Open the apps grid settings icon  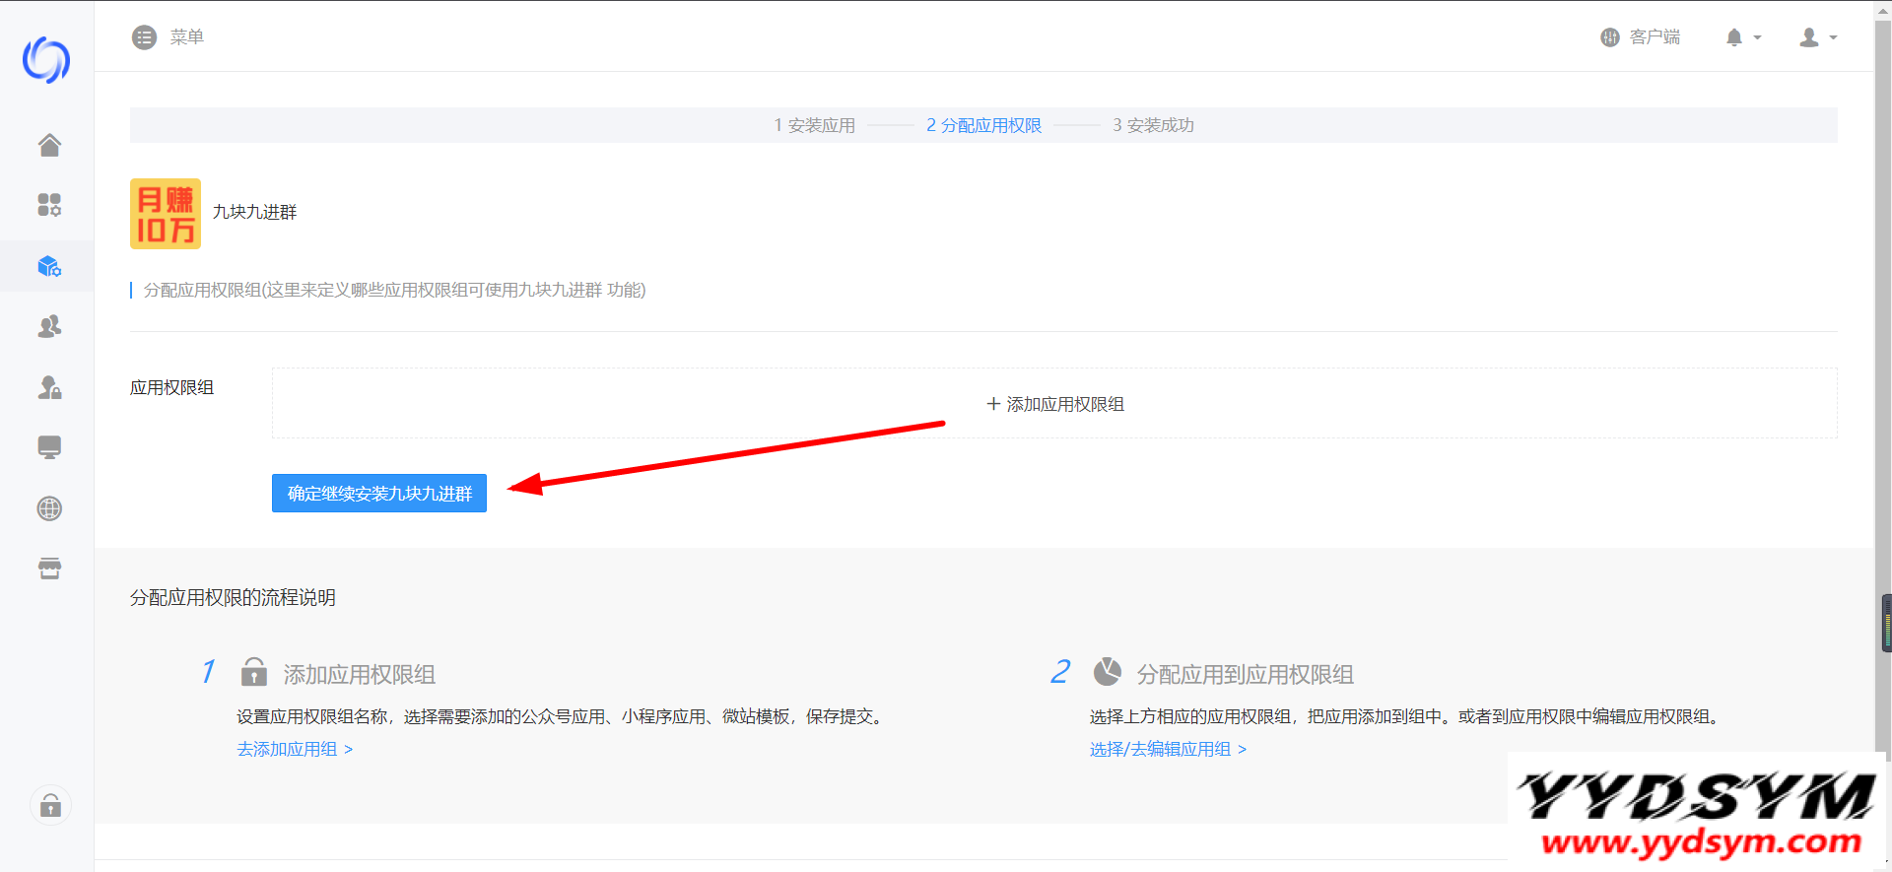tap(49, 205)
